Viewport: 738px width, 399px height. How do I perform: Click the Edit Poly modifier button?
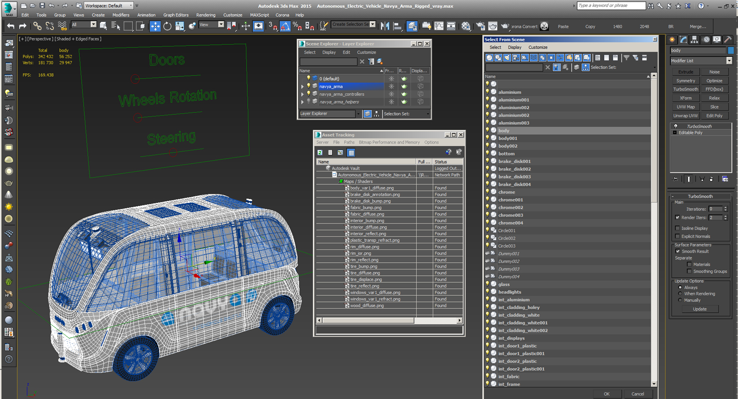[x=714, y=116]
